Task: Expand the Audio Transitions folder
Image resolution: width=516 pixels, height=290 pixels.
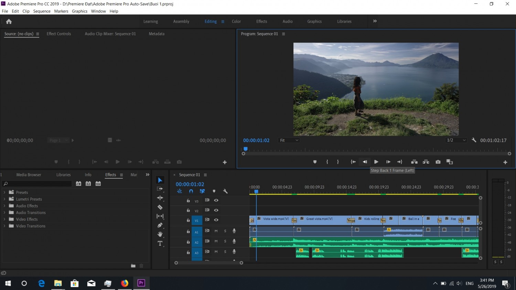Action: (x=4, y=213)
